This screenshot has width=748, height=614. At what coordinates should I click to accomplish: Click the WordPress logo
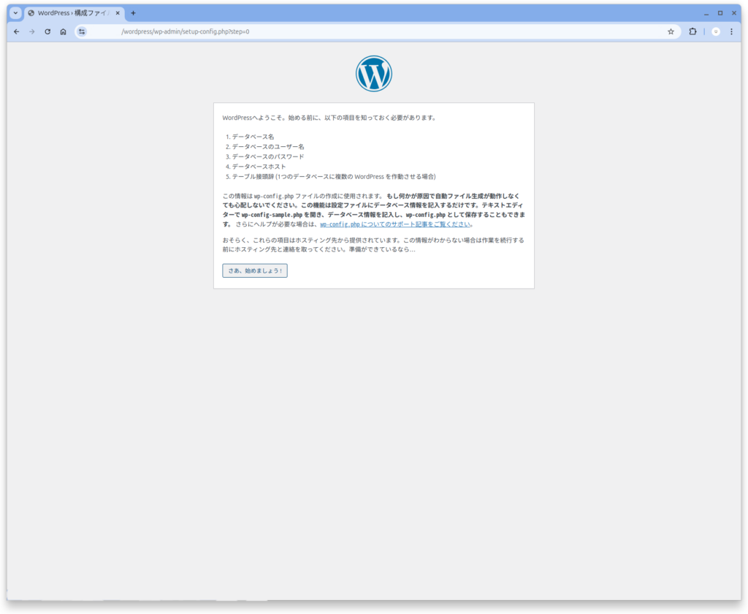[x=373, y=74]
